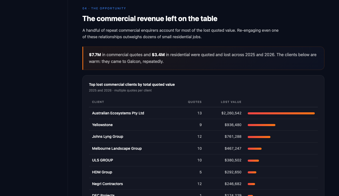Click the Negri Contractors value bar
This screenshot has height=196, width=339.
tap(251, 184)
